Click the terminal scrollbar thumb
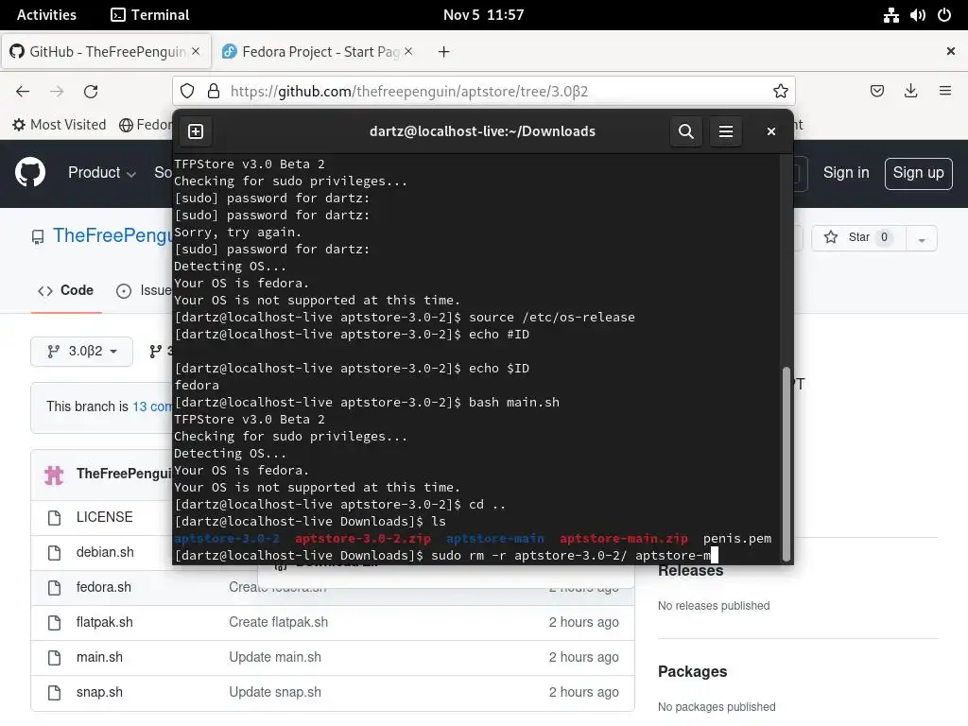968x726 pixels. (x=786, y=463)
